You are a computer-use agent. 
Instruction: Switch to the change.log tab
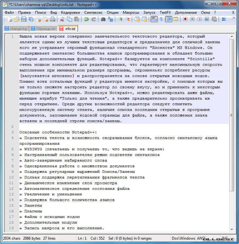pos(16,29)
